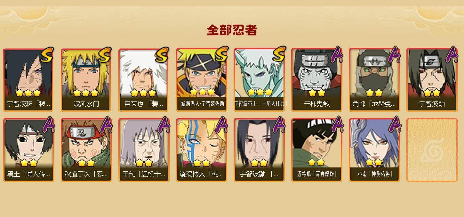
Task: Click the 宇智波鼬 name label in bottom row
Action: coord(259,174)
